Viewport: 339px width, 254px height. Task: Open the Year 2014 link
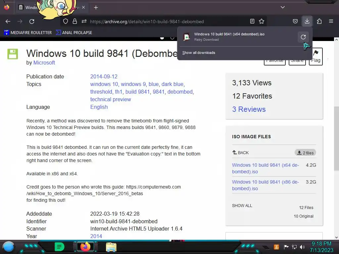click(96, 236)
